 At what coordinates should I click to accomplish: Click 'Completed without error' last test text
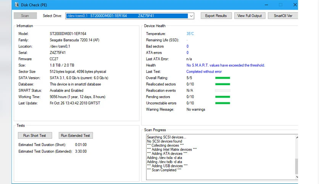click(204, 71)
